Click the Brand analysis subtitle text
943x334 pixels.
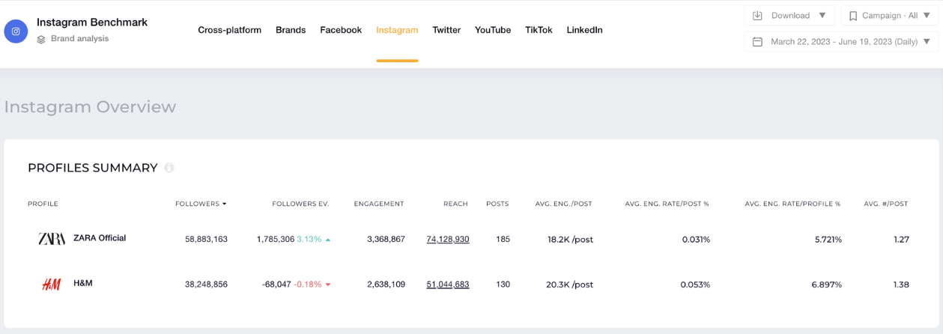(79, 39)
